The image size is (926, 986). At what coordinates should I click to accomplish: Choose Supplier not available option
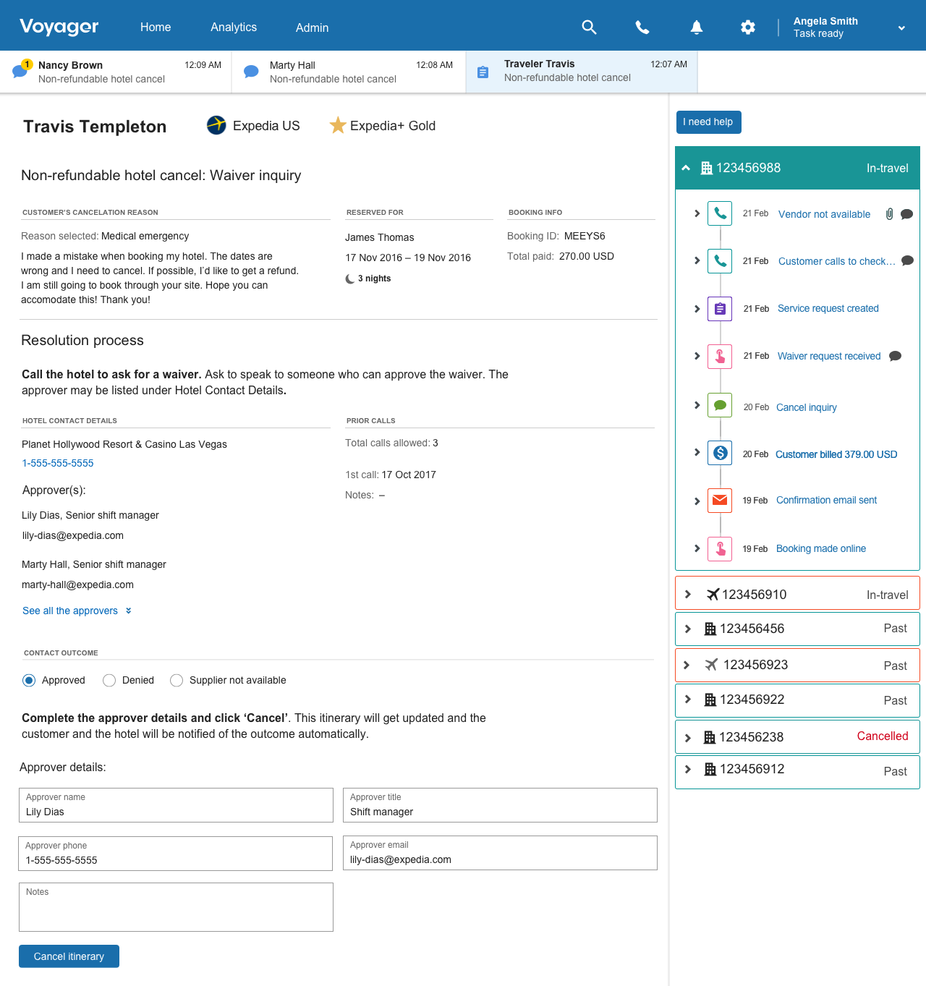[177, 680]
